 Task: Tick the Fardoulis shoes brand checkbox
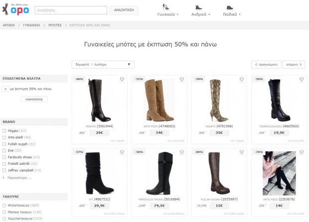[x=4, y=157]
